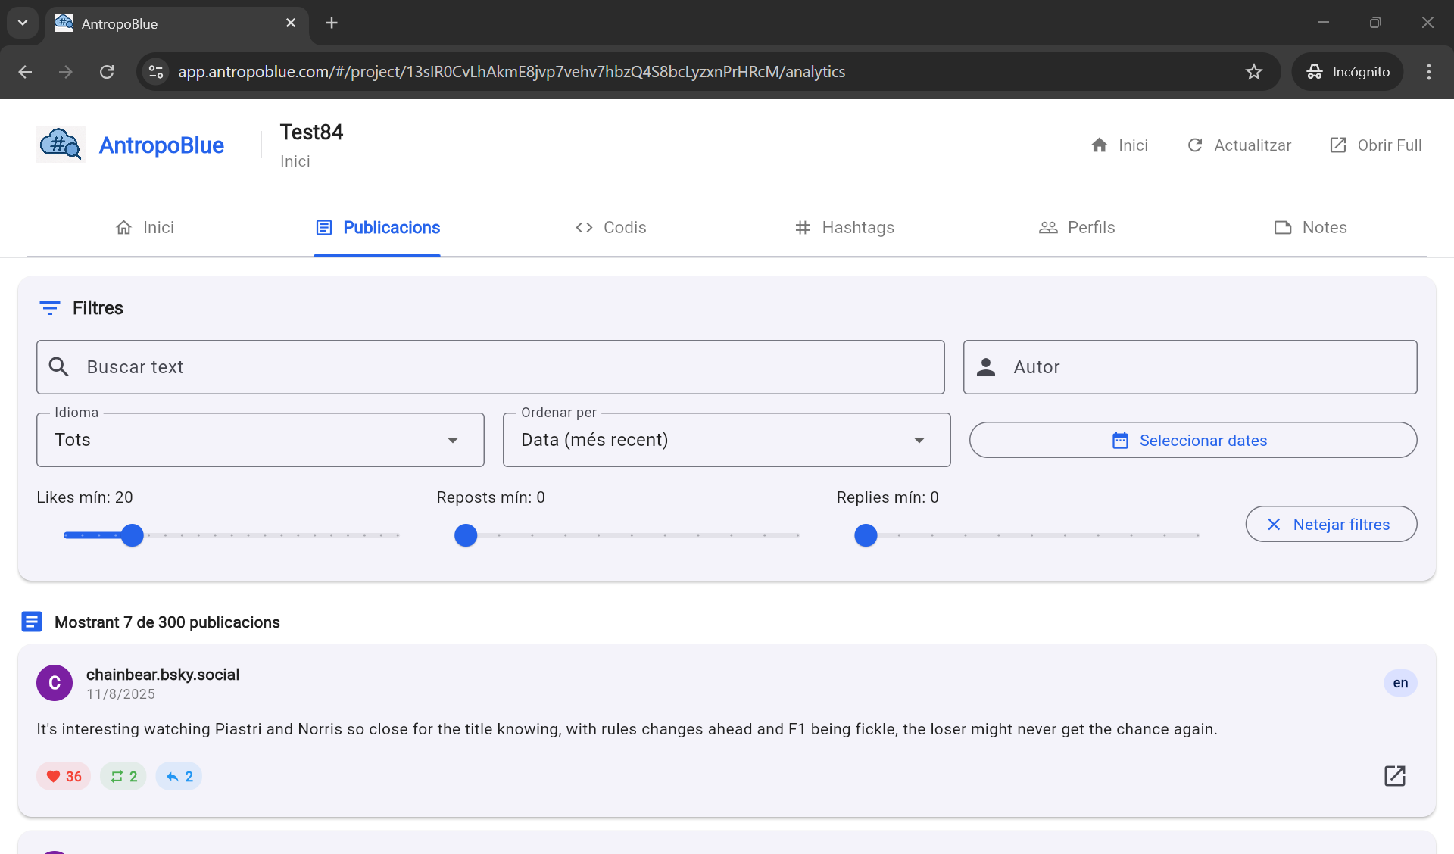Click the reply arrow badge showing 2

(x=179, y=776)
